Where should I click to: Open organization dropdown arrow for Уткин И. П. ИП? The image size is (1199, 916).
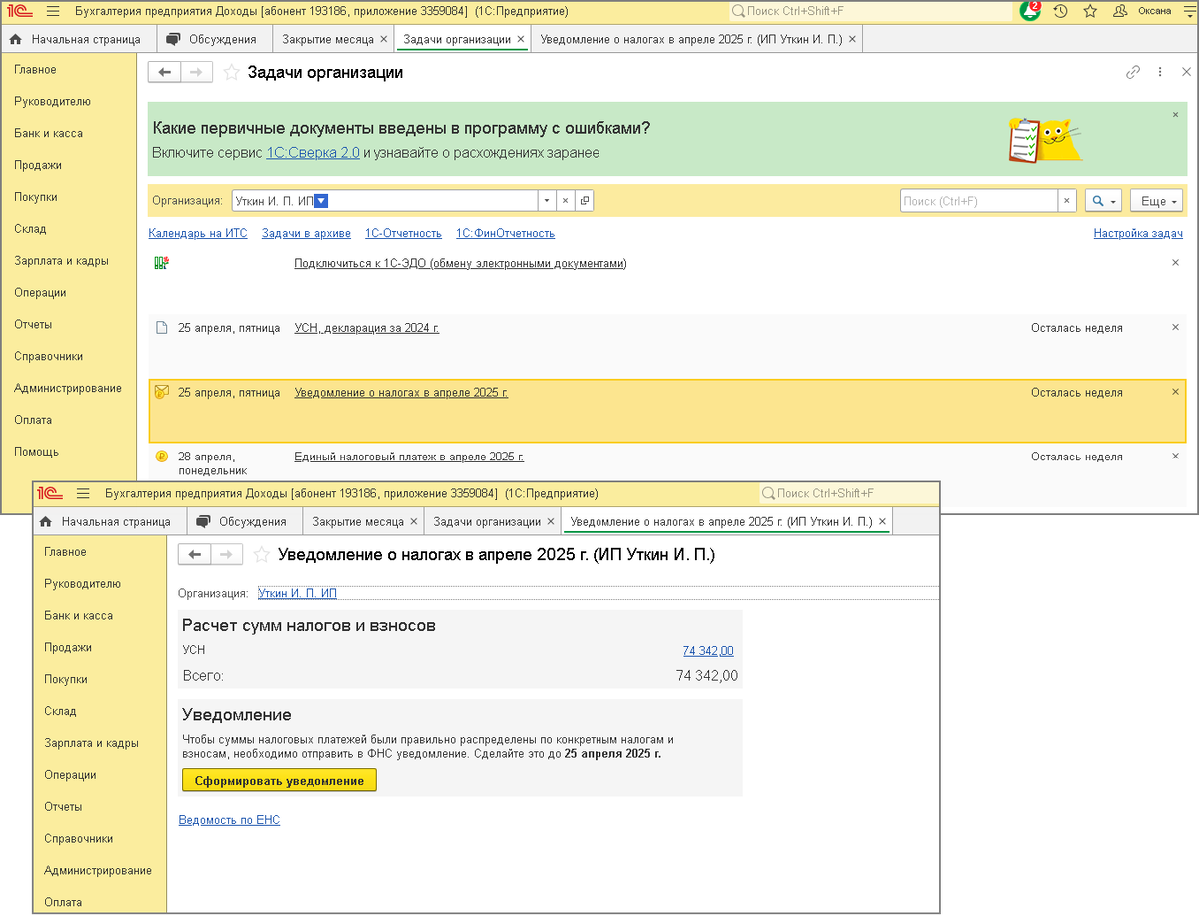point(546,201)
